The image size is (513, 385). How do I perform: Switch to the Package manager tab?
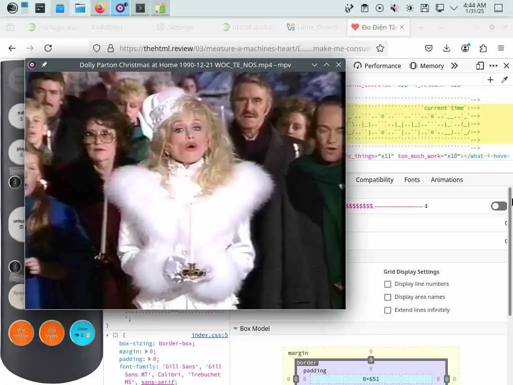click(54, 28)
